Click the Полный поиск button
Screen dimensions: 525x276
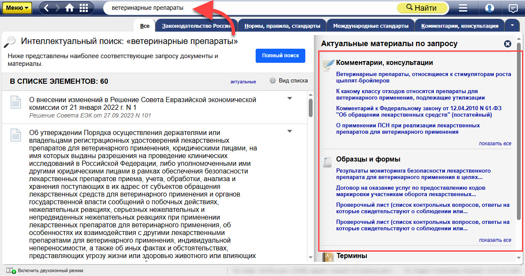[x=280, y=56]
